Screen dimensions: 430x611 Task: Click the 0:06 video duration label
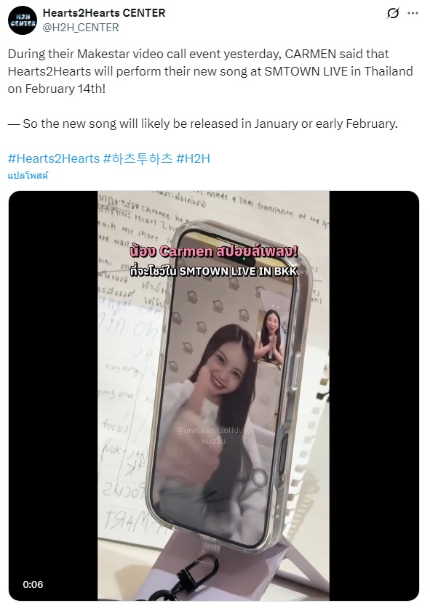click(33, 585)
